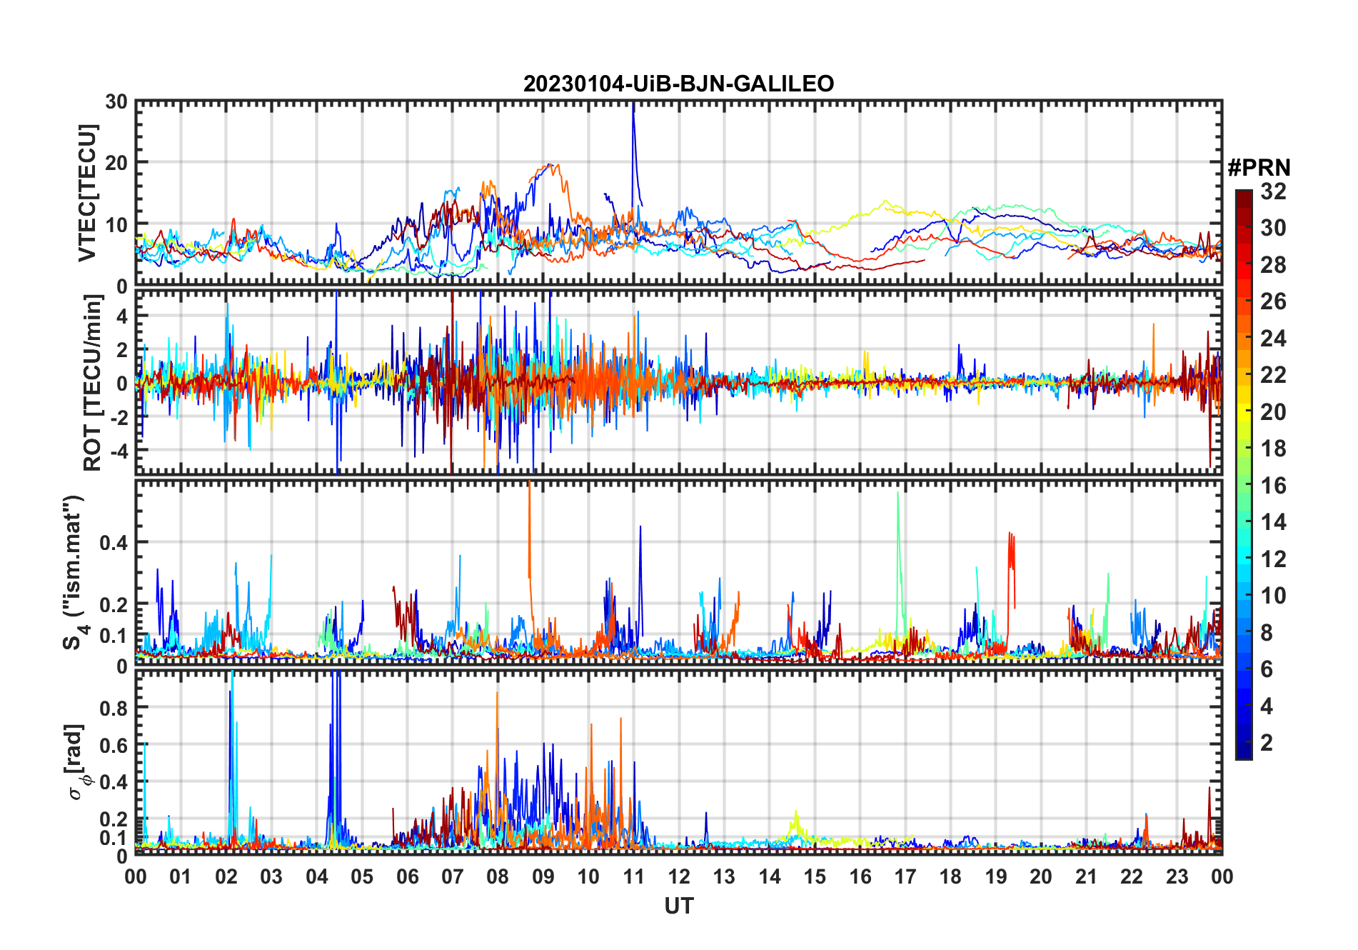Click the sigma phi [rad] axis label
Image resolution: width=1358 pixels, height=950 pixels.
click(78, 761)
